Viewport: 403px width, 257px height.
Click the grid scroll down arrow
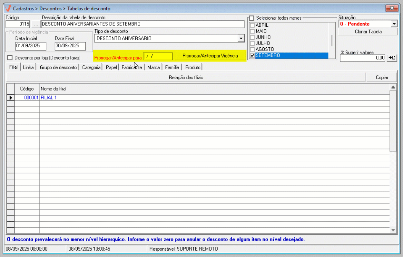(393, 230)
